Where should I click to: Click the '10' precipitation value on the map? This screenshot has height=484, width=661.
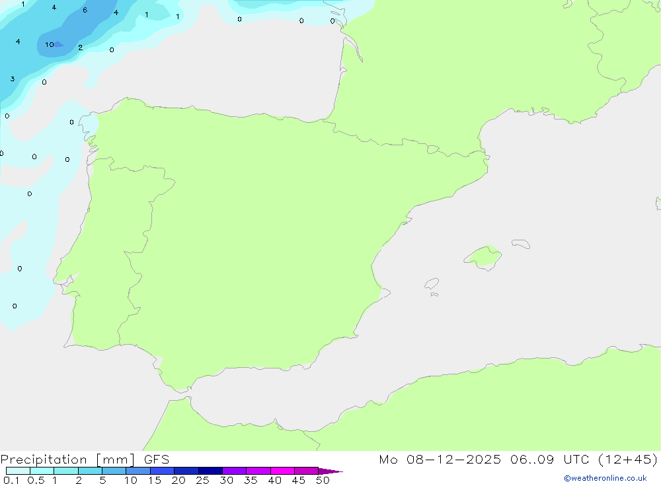[x=50, y=44]
